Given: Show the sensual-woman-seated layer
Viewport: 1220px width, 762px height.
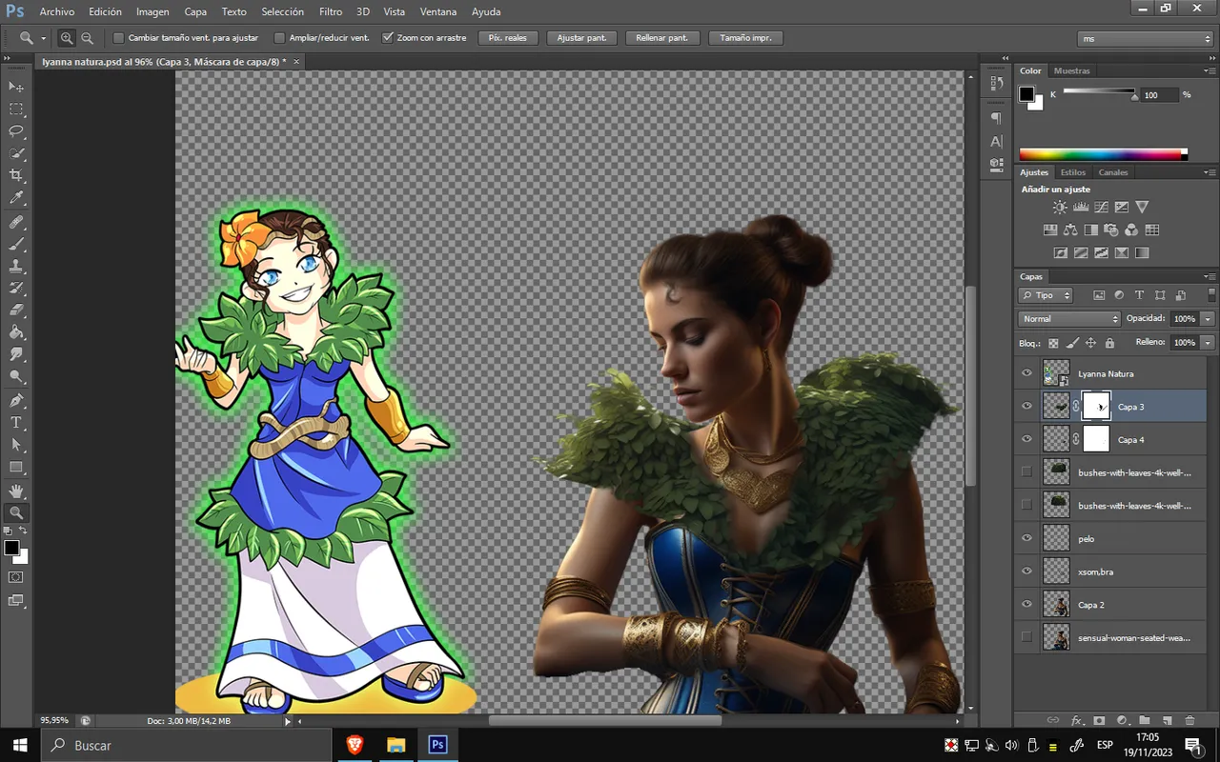Looking at the screenshot, I should [x=1027, y=637].
